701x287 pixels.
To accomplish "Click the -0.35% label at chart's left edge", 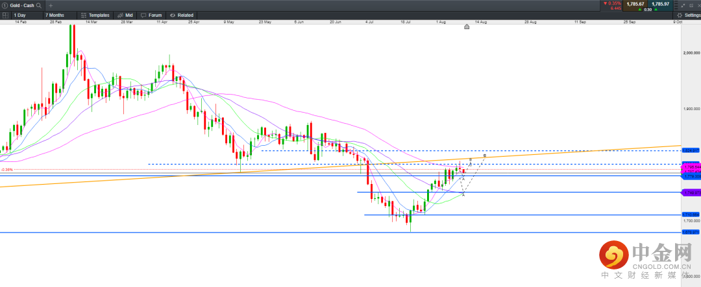I will pyautogui.click(x=7, y=170).
